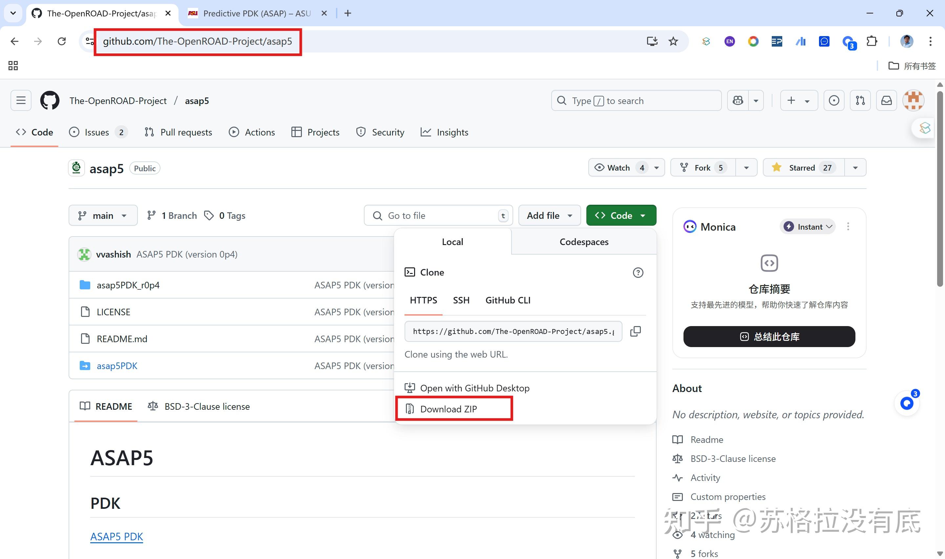Open the browser extensions puzzle icon

pyautogui.click(x=872, y=41)
